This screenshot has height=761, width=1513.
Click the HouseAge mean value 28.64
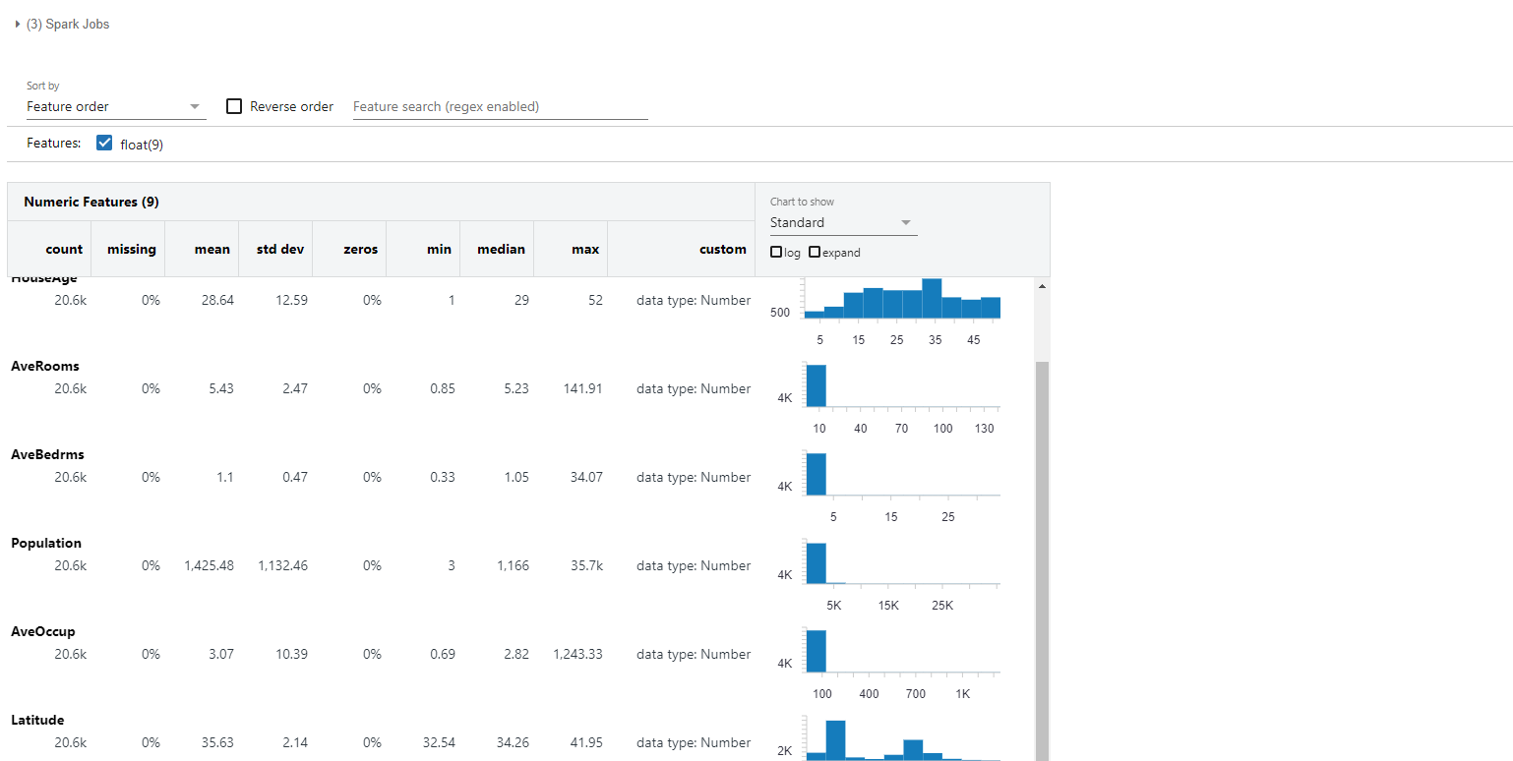217,300
